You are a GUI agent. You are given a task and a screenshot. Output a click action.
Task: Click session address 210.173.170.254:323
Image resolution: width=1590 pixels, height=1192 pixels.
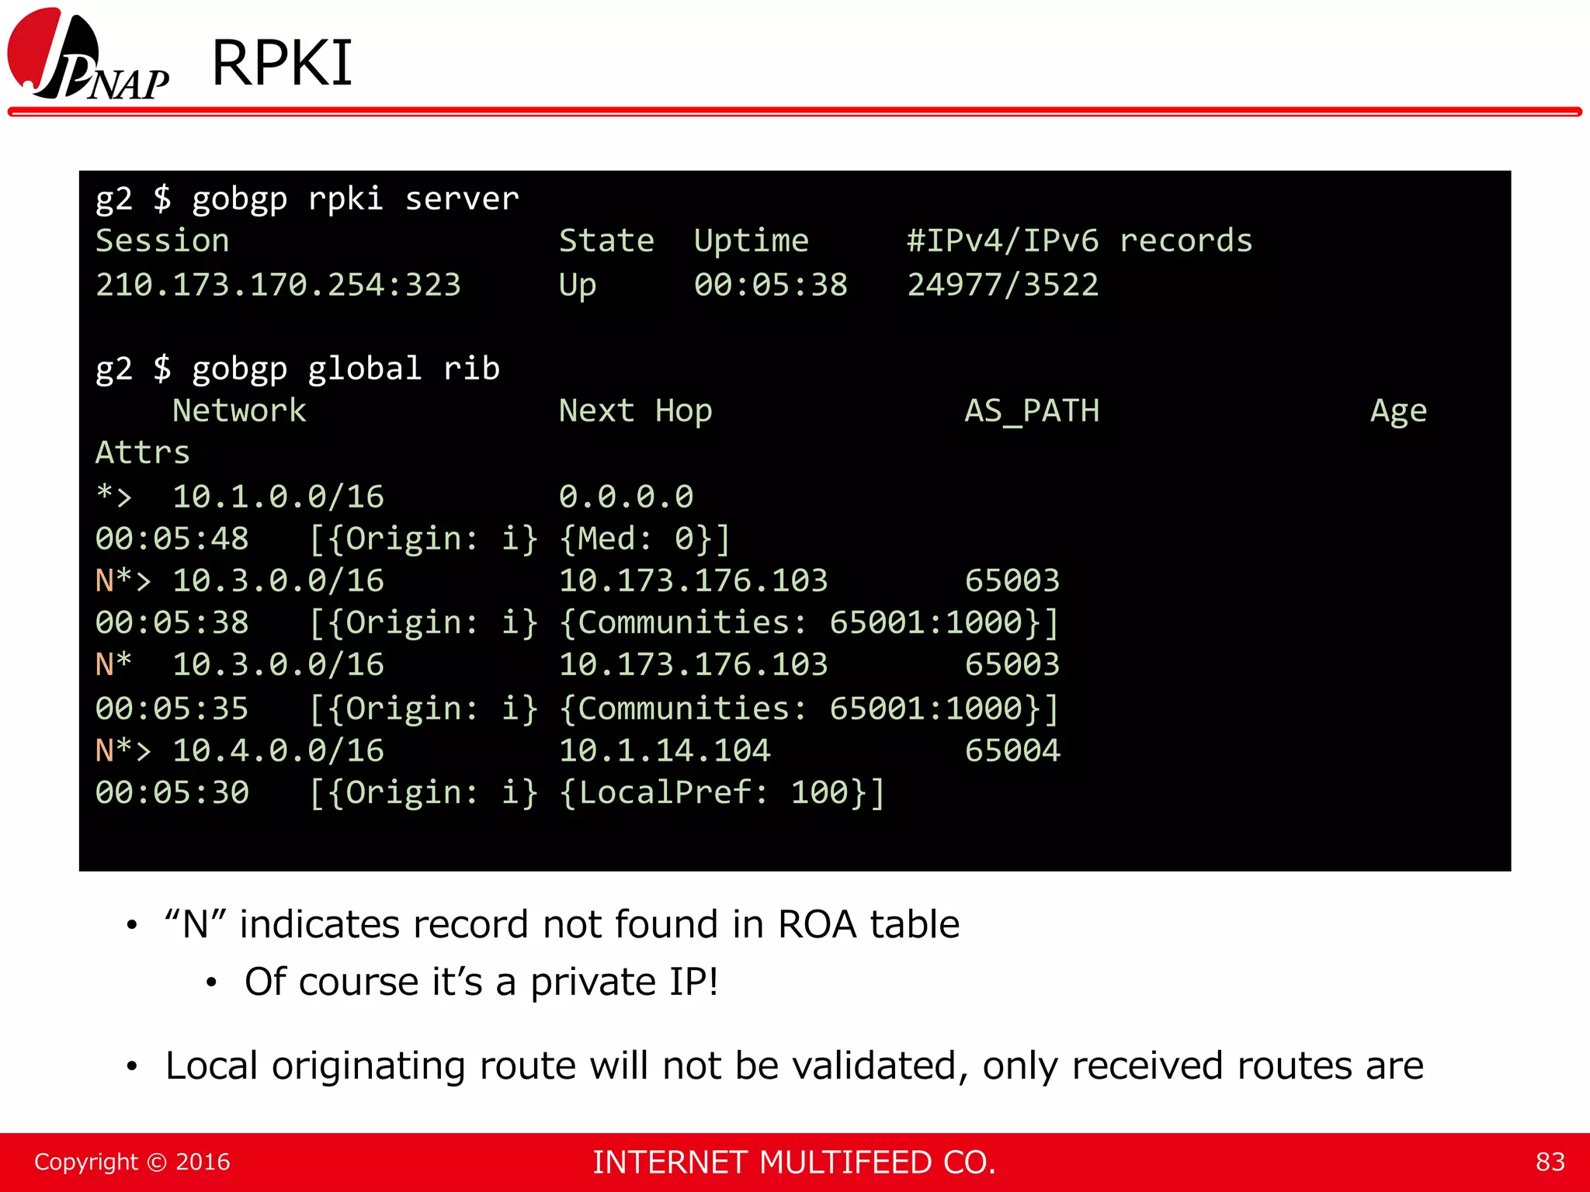coord(278,285)
